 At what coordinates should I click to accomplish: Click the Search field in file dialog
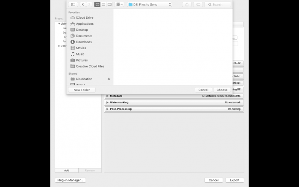(x=217, y=4)
